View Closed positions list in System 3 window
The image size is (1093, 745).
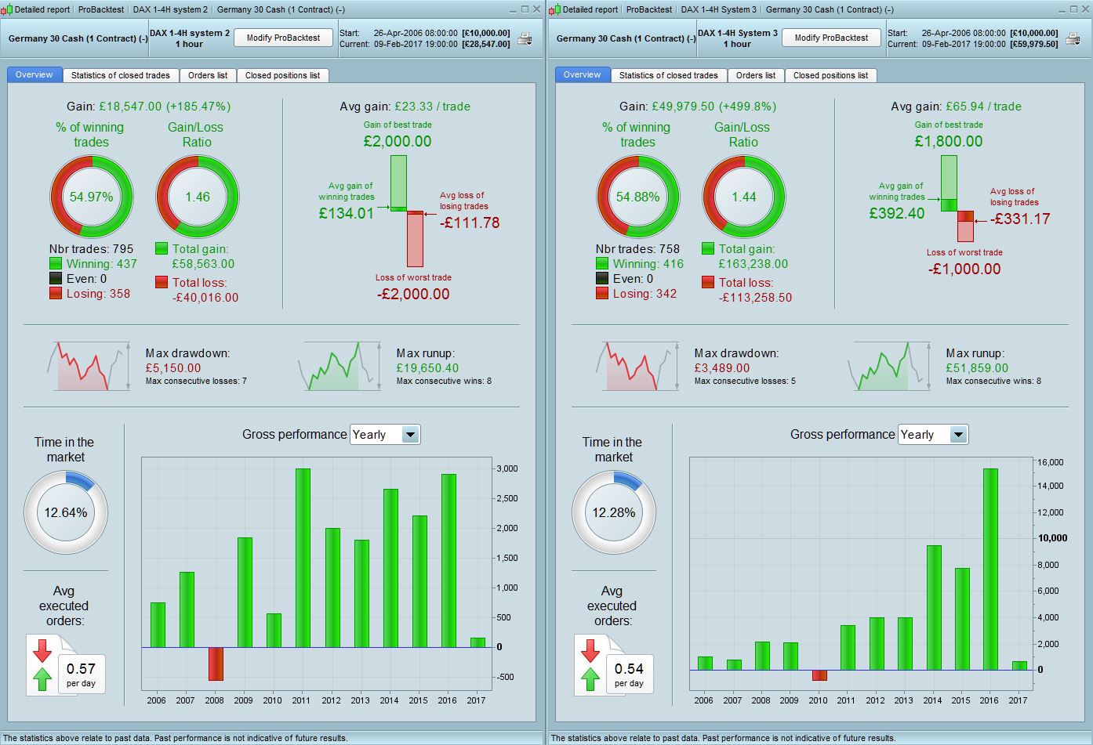point(830,75)
